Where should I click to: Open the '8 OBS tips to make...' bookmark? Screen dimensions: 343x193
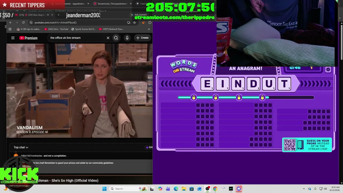(x=28, y=29)
